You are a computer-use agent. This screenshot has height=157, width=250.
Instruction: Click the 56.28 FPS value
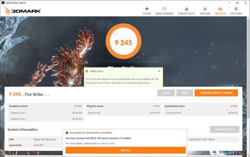pyautogui.click(x=77, y=113)
